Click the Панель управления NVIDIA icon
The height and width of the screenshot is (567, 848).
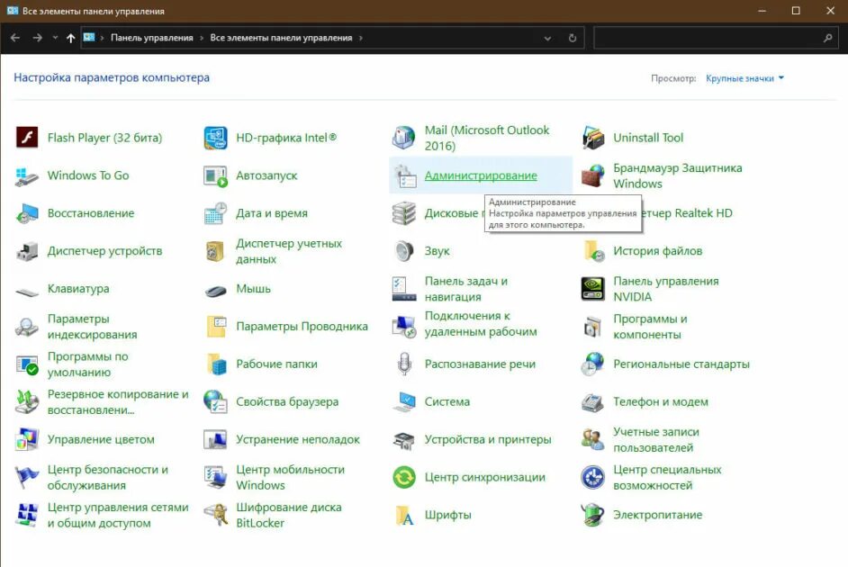point(592,289)
